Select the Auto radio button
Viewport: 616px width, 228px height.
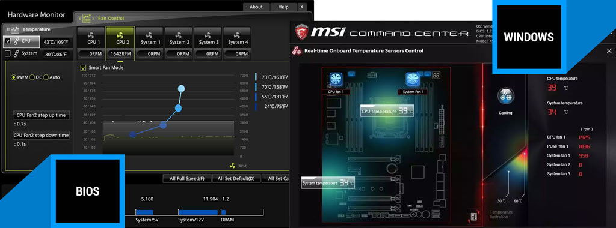(46, 77)
